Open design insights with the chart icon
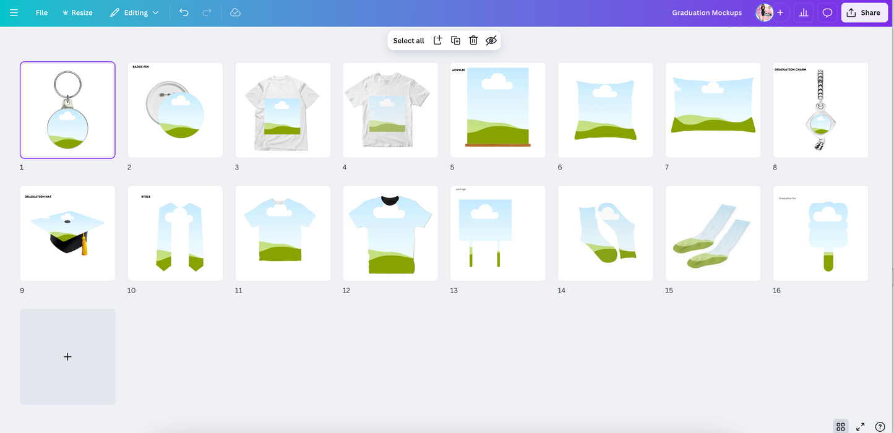This screenshot has width=894, height=433. coord(803,12)
